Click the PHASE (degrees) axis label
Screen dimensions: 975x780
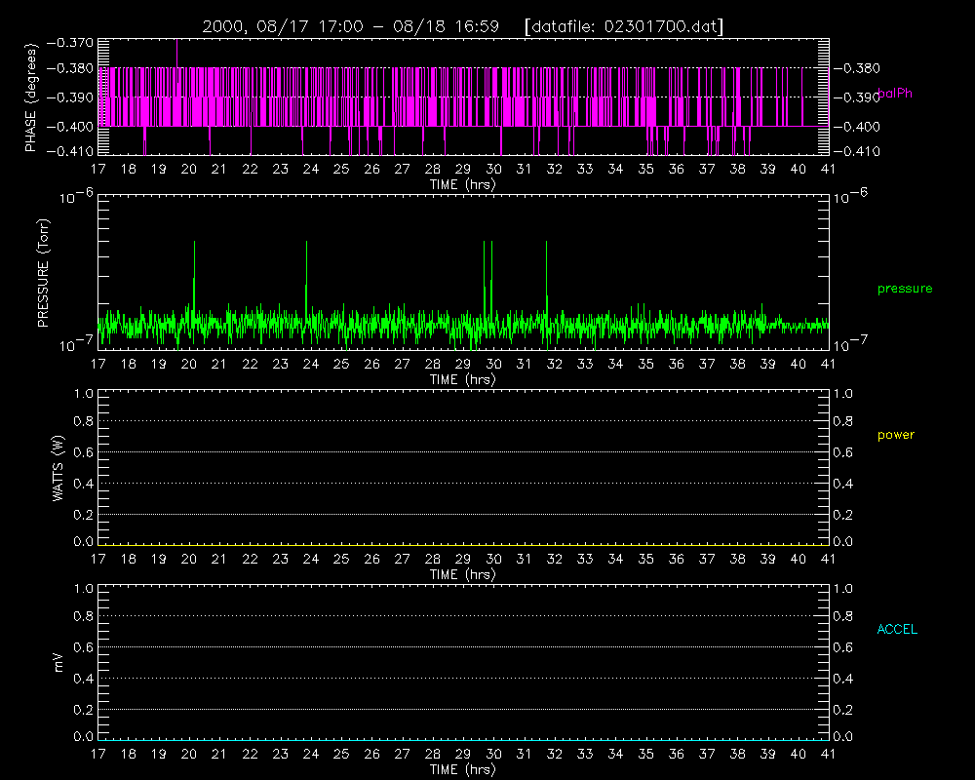pos(30,97)
